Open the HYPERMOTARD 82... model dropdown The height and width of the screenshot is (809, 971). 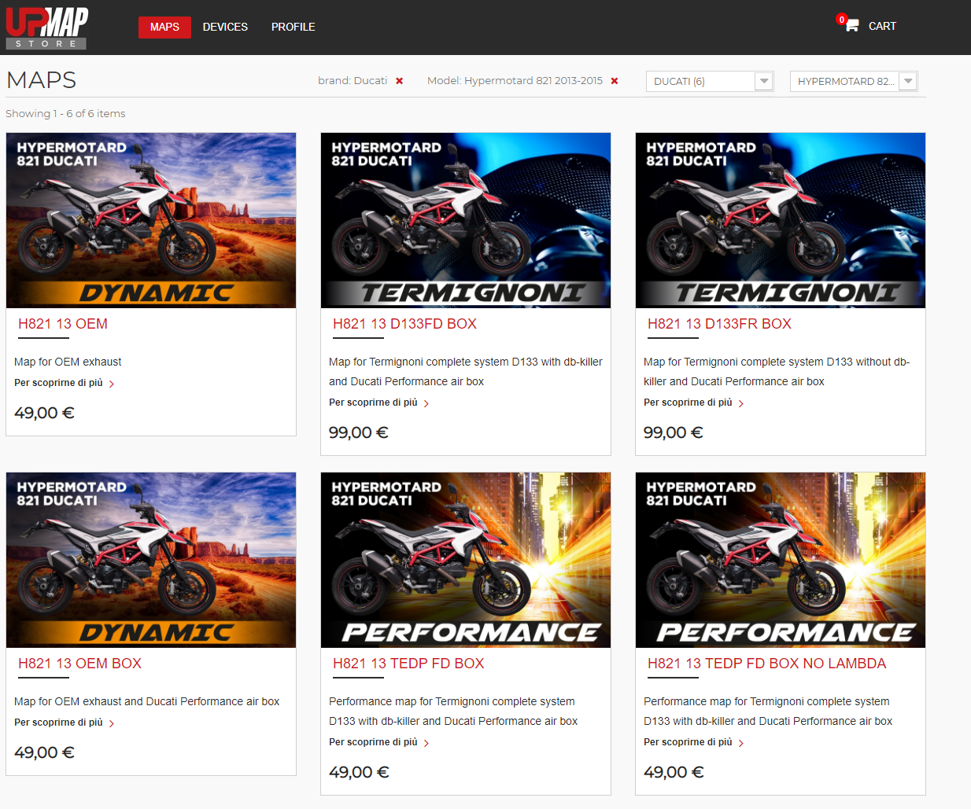[x=854, y=81]
